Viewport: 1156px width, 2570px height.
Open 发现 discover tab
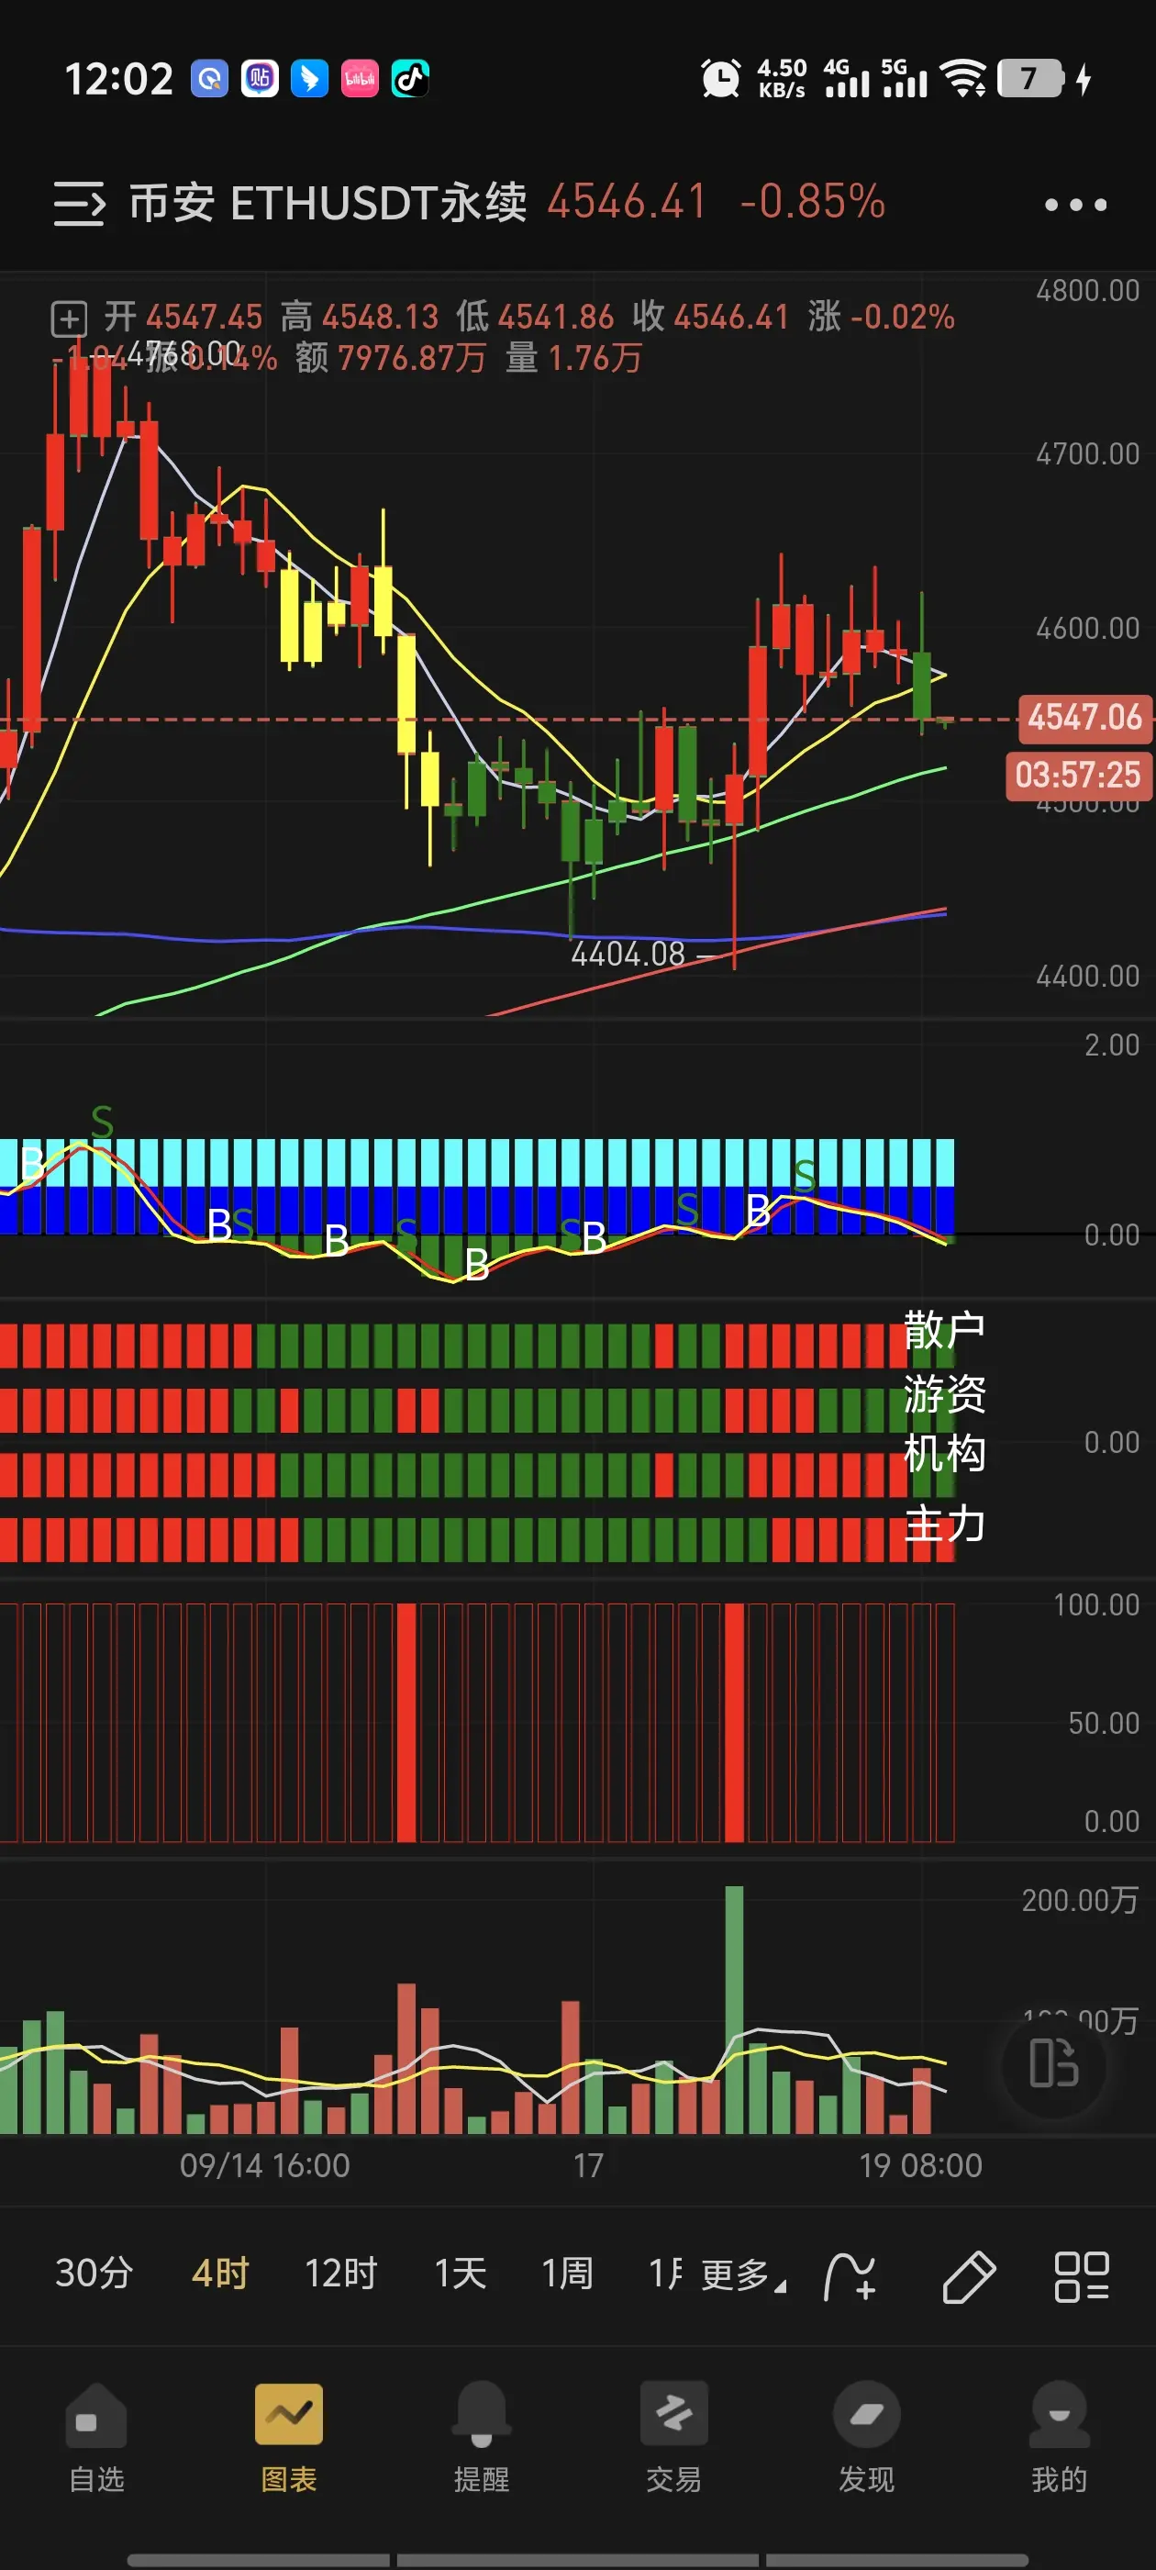pos(867,2437)
